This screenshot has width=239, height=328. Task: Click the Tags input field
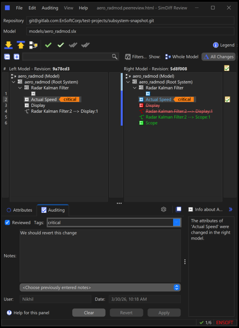[x=110, y=222]
